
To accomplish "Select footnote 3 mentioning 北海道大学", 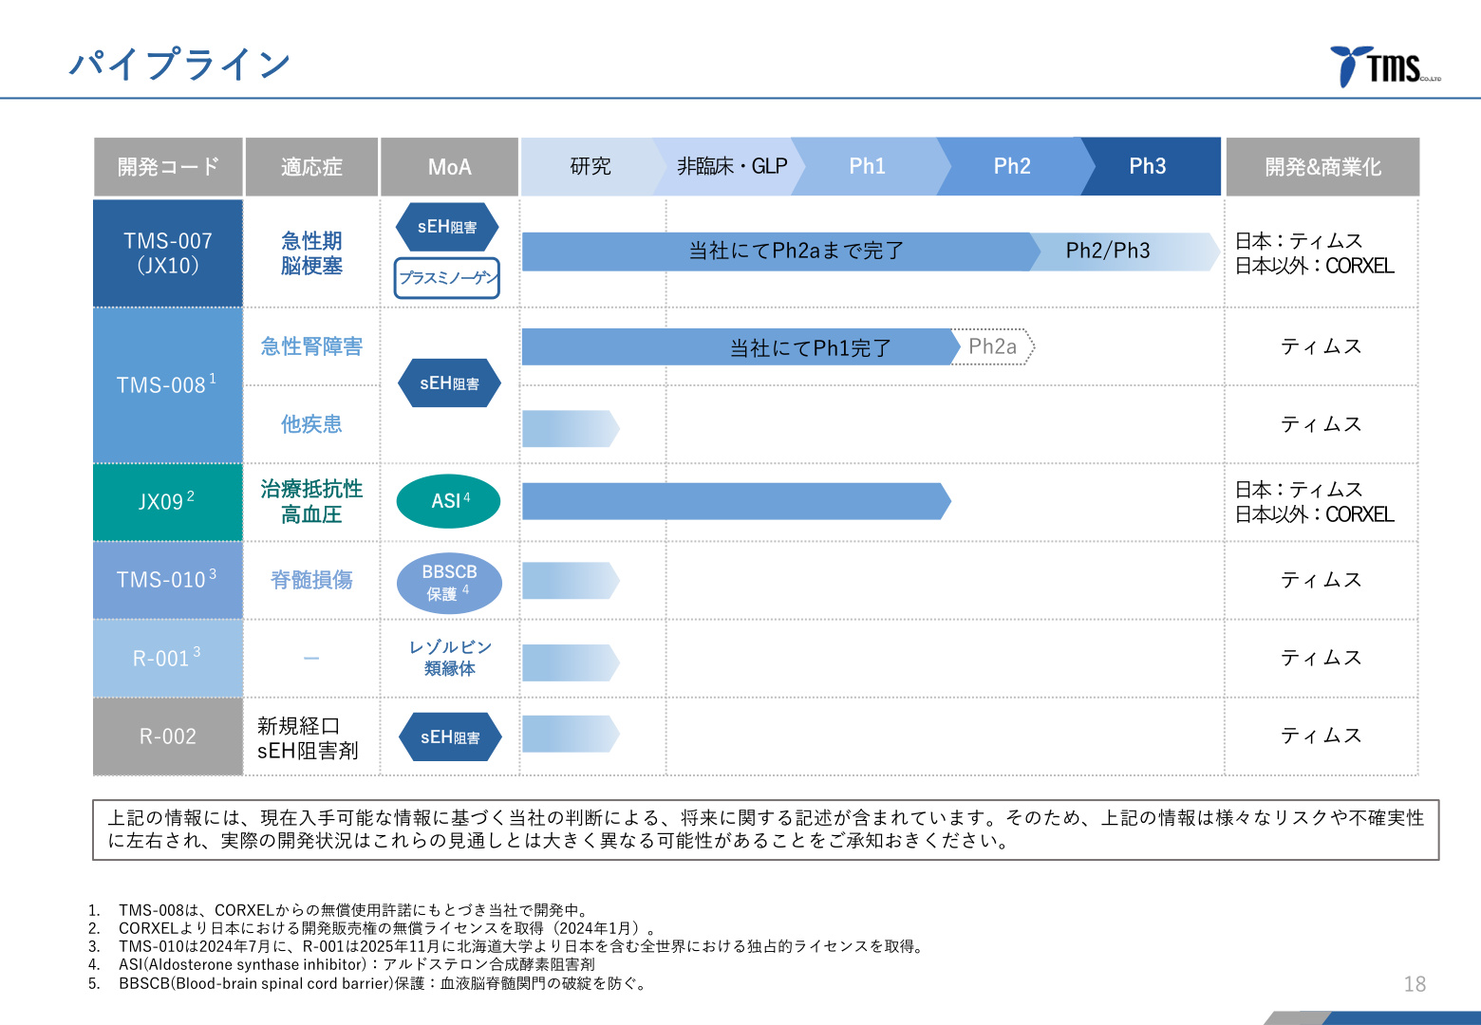I will pyautogui.click(x=508, y=946).
